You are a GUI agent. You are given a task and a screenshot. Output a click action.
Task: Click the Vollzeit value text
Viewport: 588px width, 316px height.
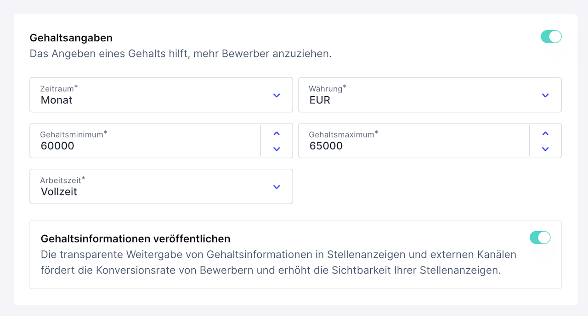pos(59,192)
